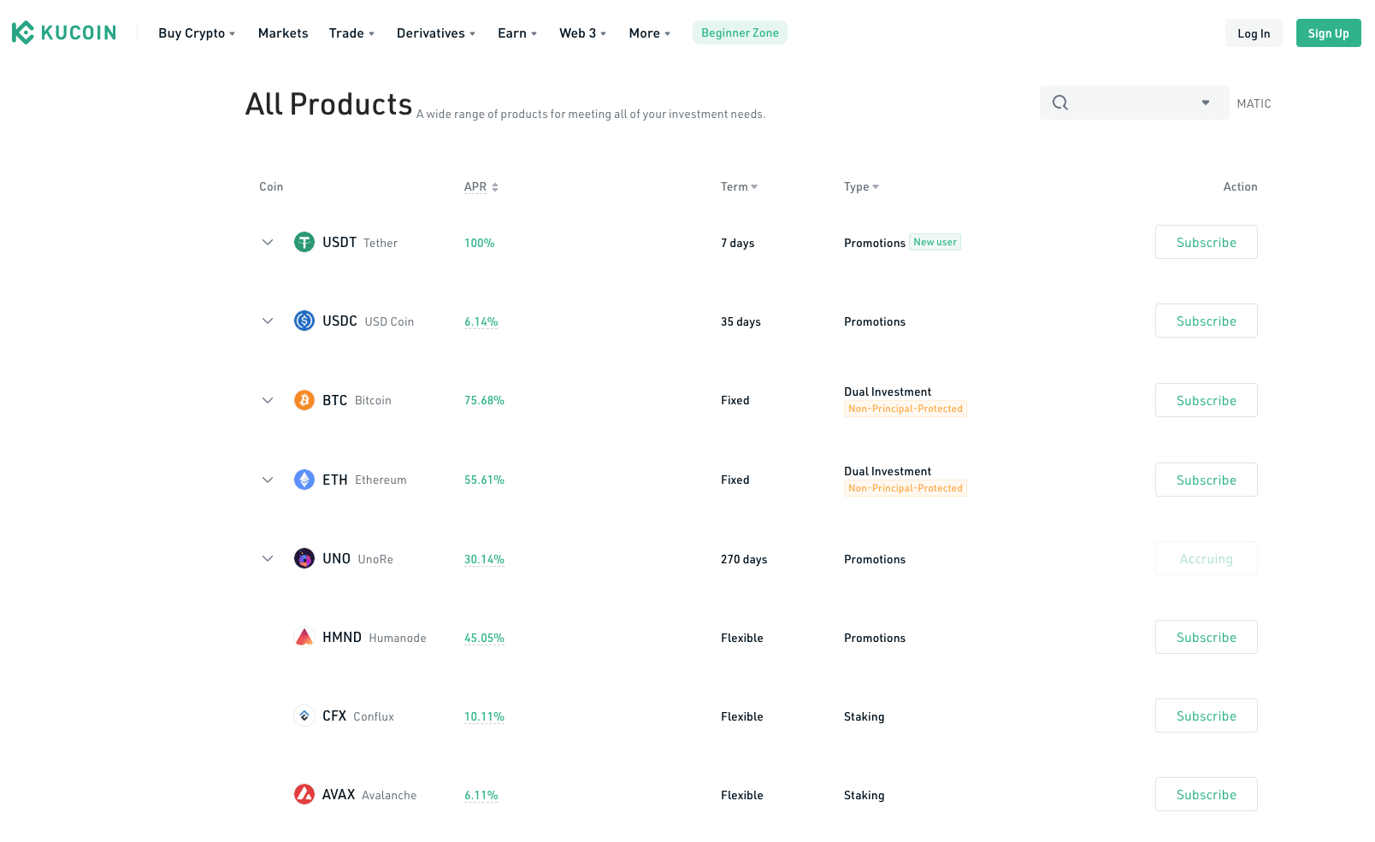This screenshot has height=842, width=1375.
Task: Click the CFX Conflux coin icon
Action: coord(304,715)
